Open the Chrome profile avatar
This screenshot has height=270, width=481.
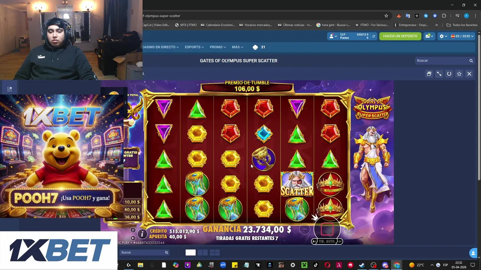[466, 16]
